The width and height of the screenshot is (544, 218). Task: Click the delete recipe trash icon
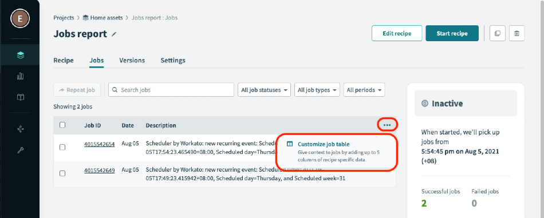click(517, 34)
